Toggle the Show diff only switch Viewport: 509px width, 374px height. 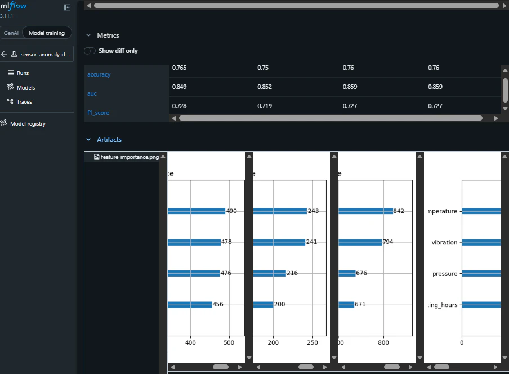90,51
